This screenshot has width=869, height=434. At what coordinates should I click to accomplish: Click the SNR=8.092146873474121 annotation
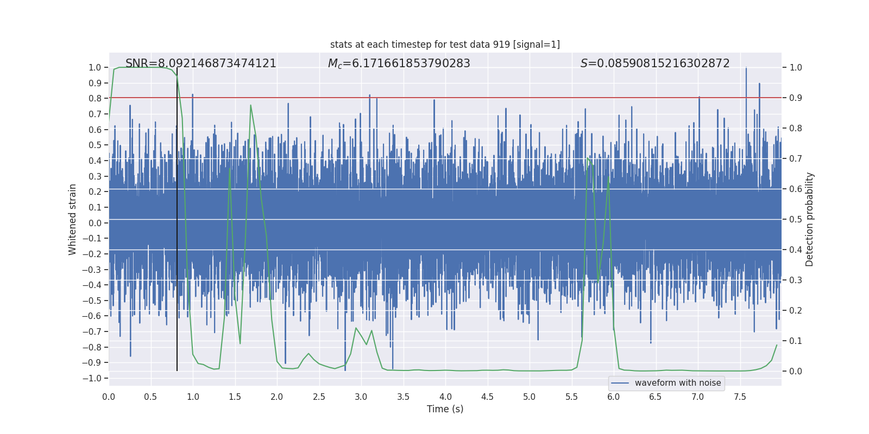[x=201, y=63]
